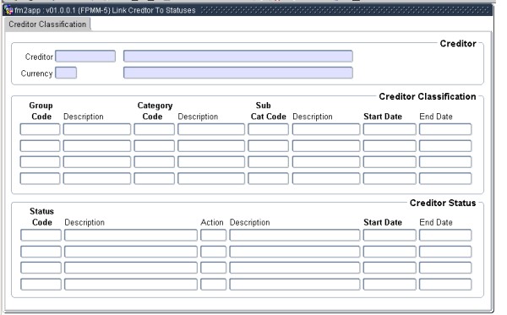Select first status Description field

click(131, 236)
